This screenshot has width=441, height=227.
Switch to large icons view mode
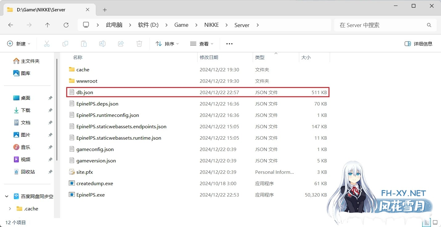pyautogui.click(x=435, y=222)
